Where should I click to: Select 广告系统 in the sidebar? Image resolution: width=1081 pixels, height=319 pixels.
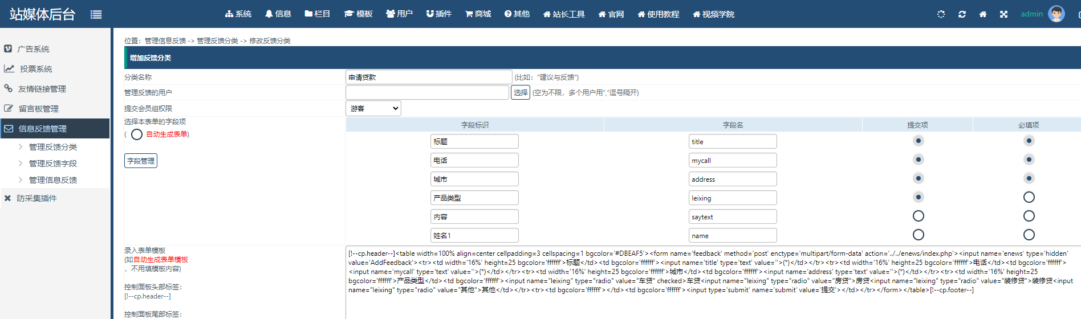click(x=33, y=49)
